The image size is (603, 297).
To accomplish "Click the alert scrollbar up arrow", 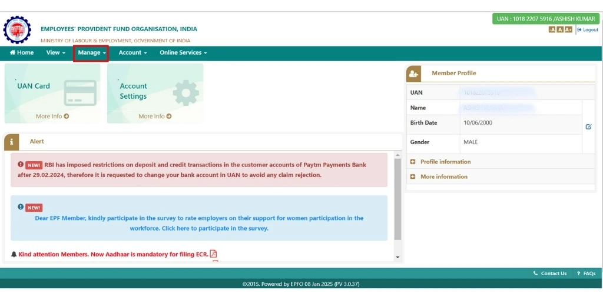I will [397, 155].
